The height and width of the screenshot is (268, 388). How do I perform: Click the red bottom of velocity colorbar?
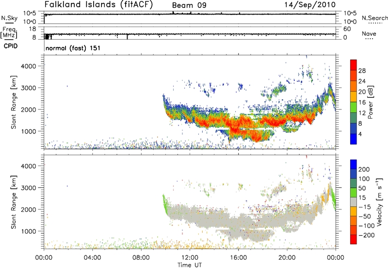pos(354,239)
